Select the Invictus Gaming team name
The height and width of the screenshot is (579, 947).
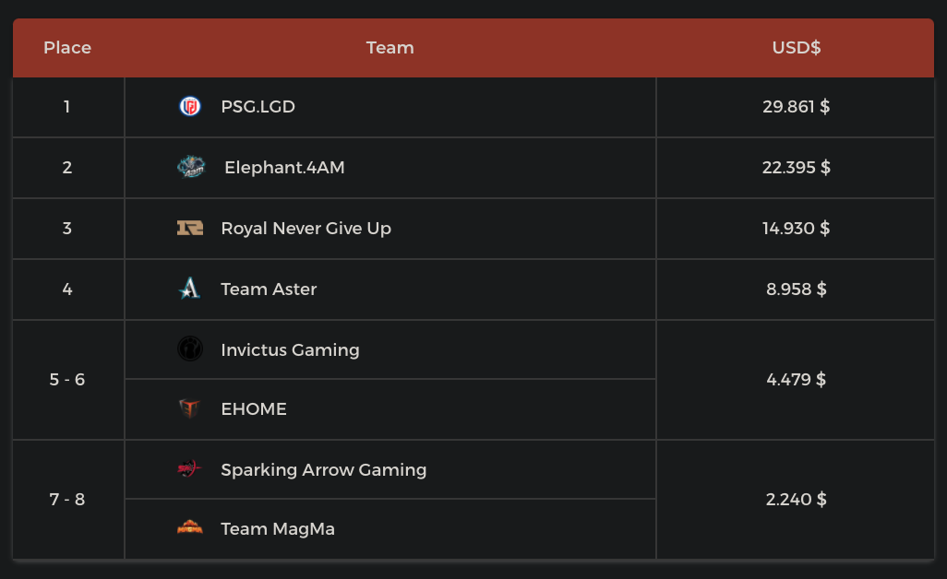[290, 350]
